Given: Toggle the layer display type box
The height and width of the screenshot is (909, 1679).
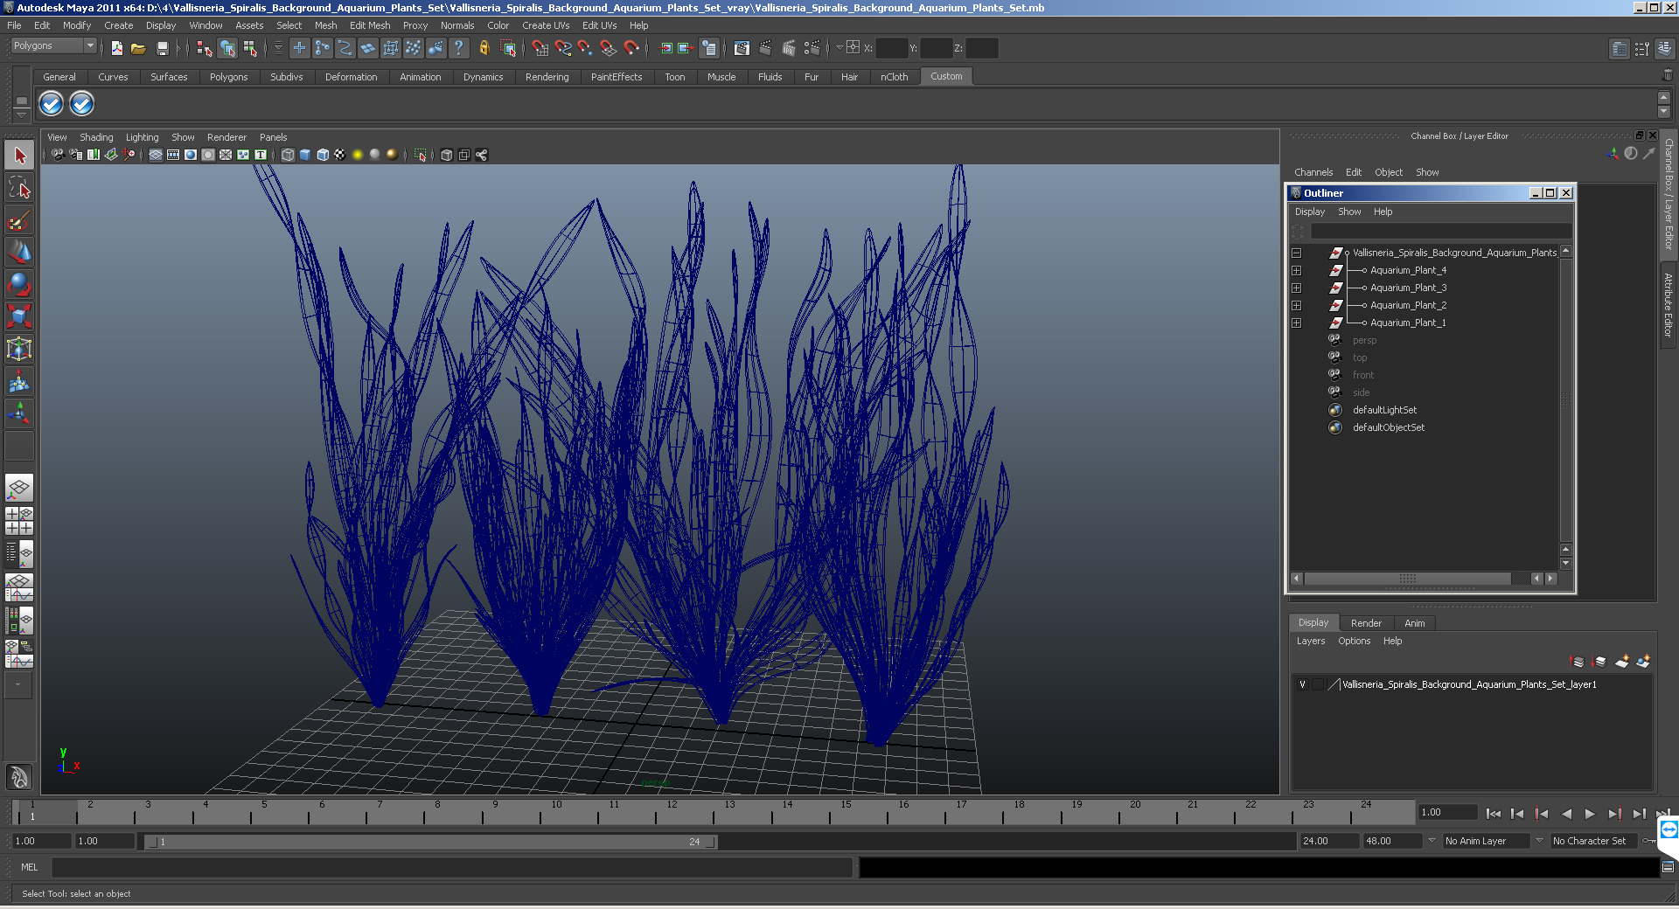Looking at the screenshot, I should [x=1318, y=684].
